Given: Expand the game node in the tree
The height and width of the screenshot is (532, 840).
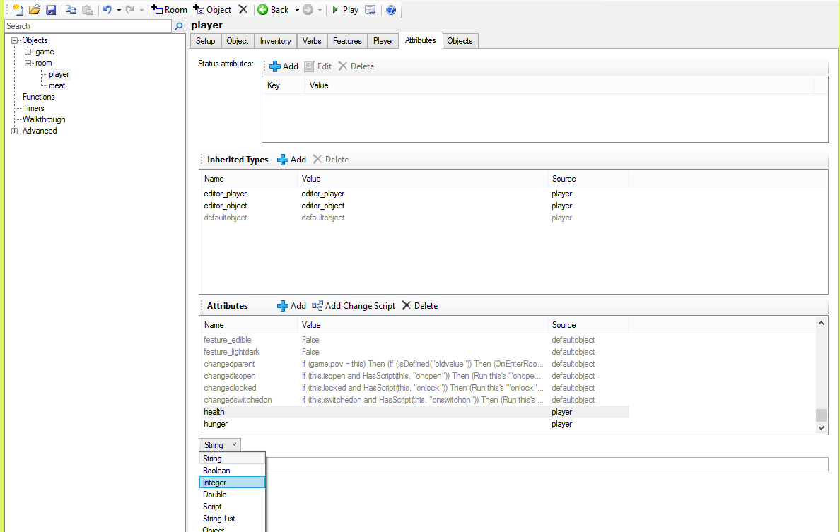Looking at the screenshot, I should tap(28, 52).
